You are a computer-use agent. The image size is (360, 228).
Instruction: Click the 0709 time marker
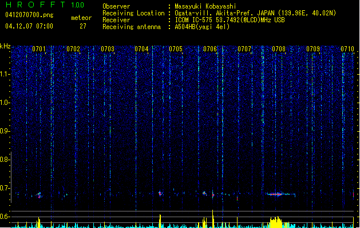313,49
